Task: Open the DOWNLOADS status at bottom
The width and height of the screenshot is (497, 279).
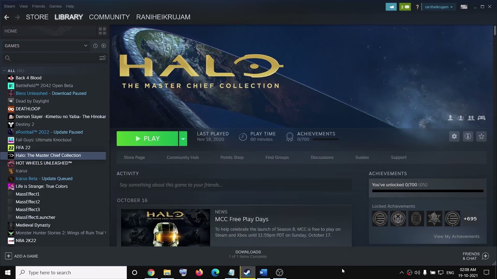Action: 248,254
